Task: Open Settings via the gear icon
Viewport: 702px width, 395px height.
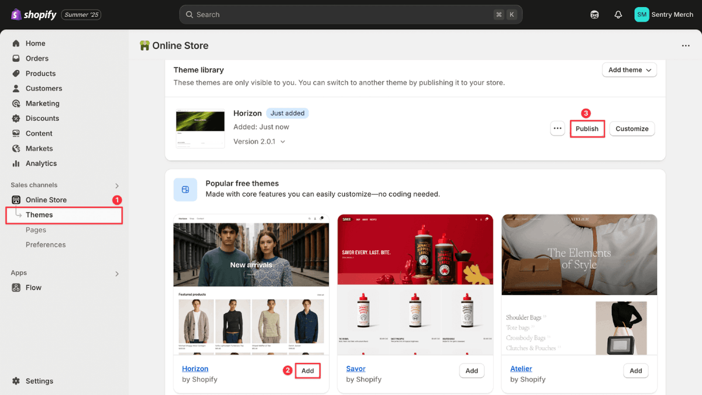Action: click(17, 380)
